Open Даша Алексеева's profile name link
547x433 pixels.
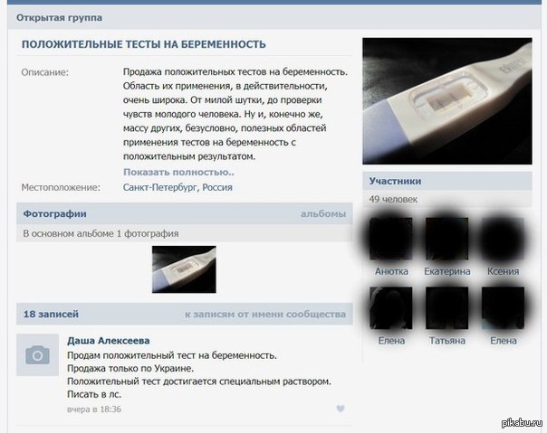109,341
